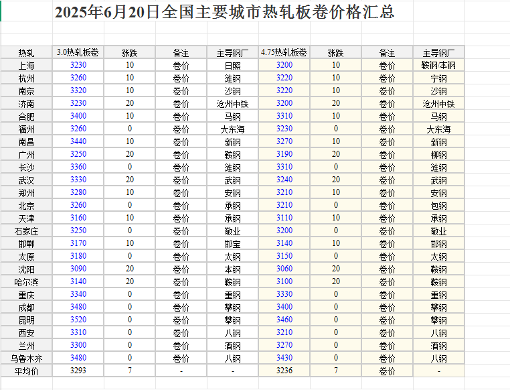Select the 太原 row label
The width and height of the screenshot is (510, 390).
tap(26, 256)
